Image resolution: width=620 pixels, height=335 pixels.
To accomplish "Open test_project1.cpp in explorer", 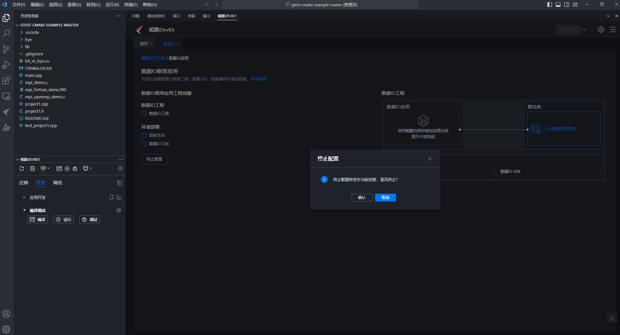I will 41,125.
